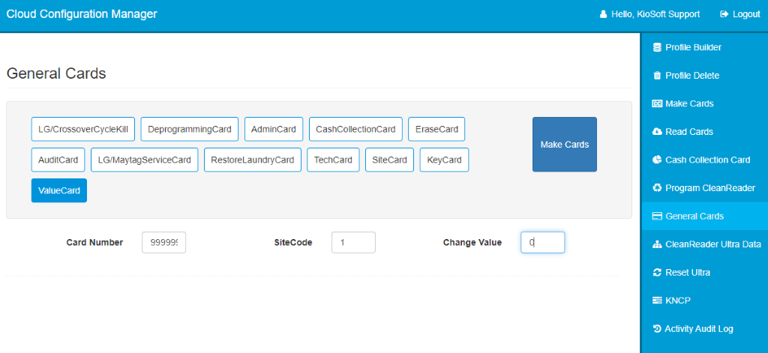This screenshot has height=353, width=768.
Task: Click the Activity Audit Log history icon
Action: tap(657, 329)
